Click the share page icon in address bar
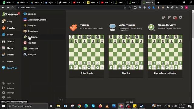 [125, 8]
